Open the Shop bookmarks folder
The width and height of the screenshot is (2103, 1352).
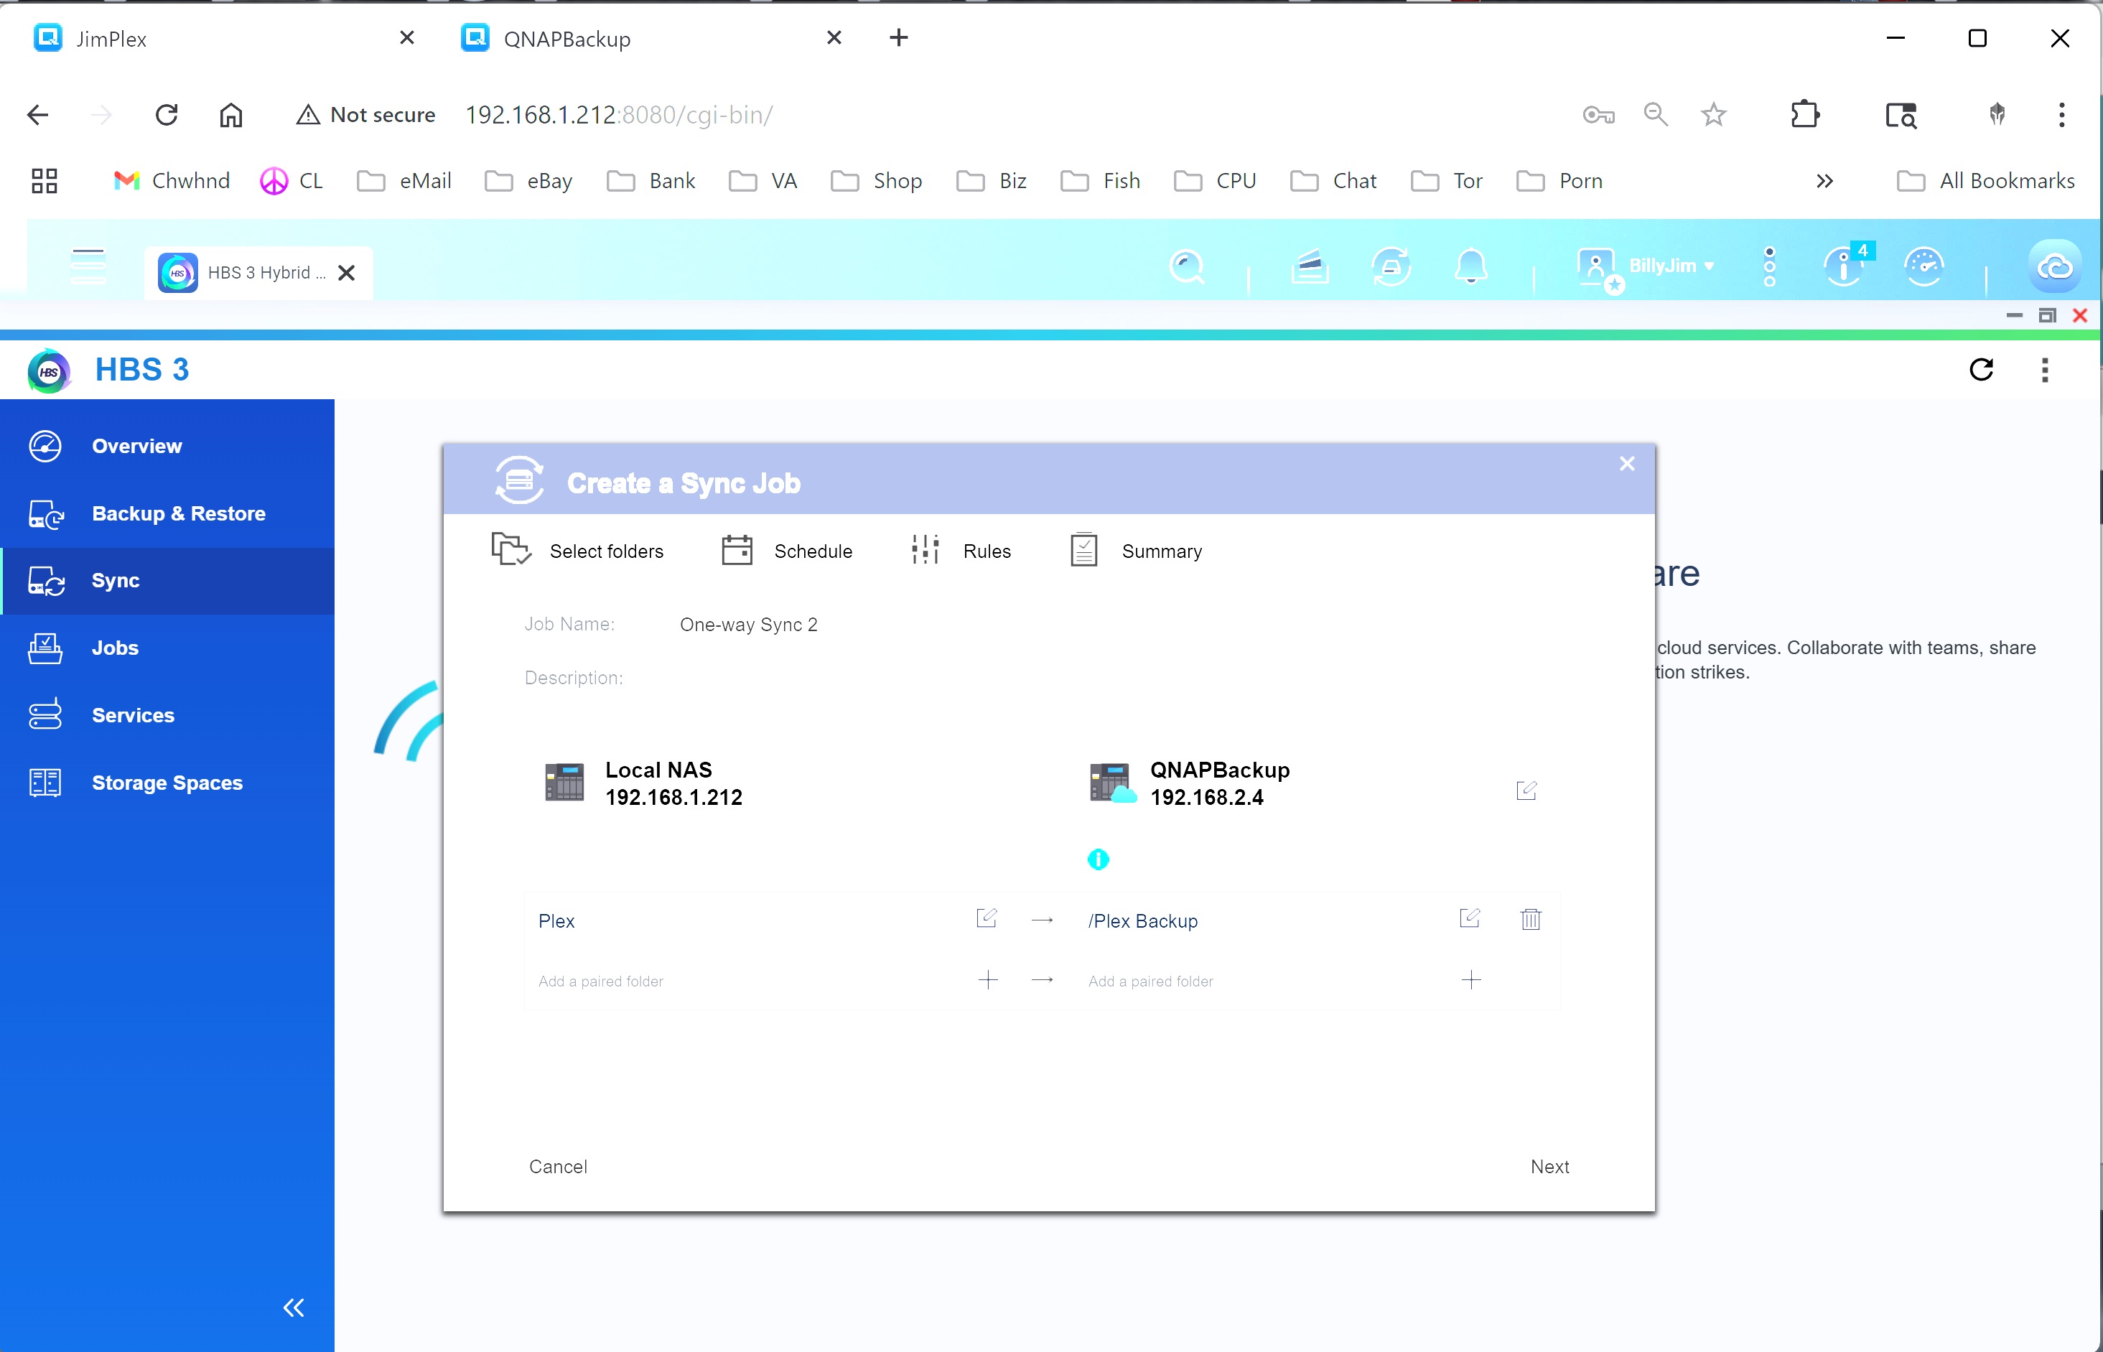pyautogui.click(x=876, y=181)
